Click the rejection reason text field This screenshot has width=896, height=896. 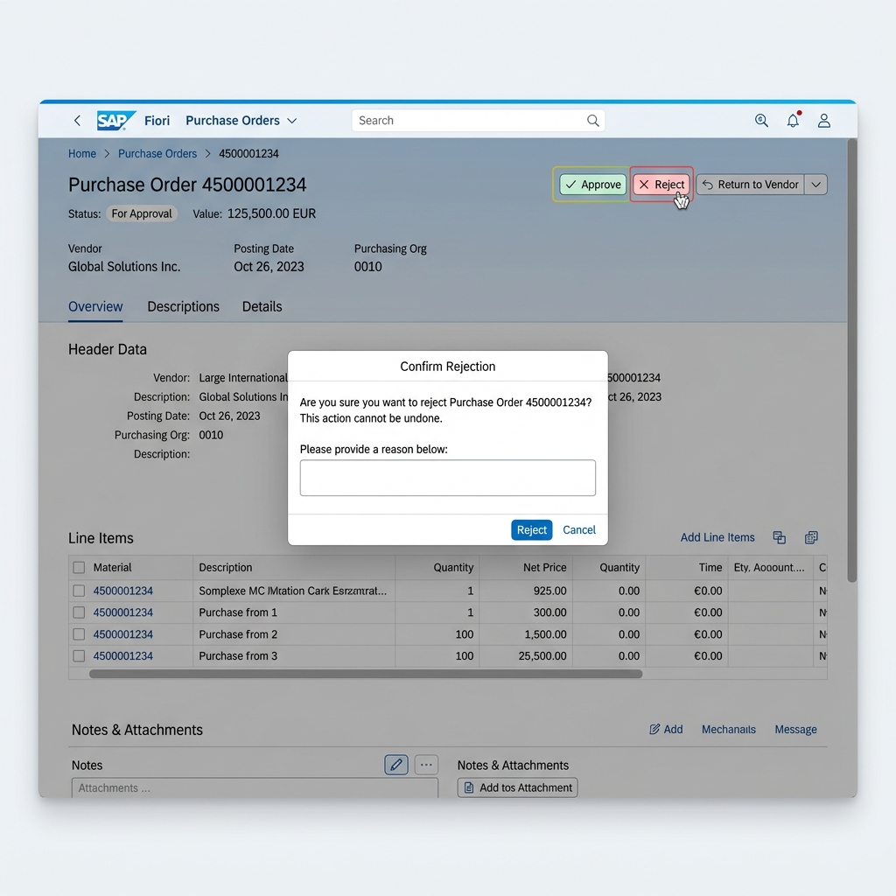pyautogui.click(x=447, y=478)
